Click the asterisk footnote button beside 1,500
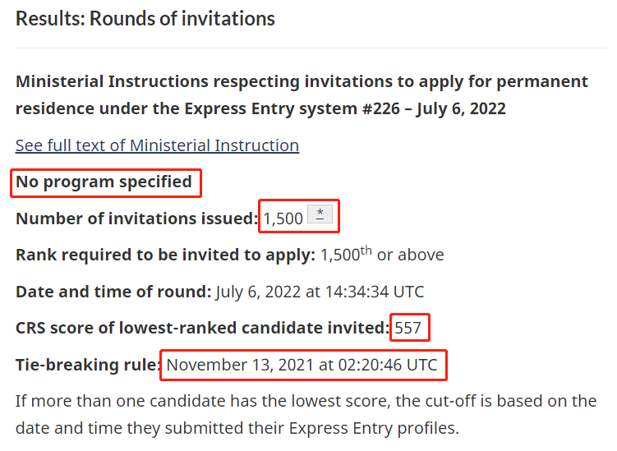Viewport: 617px width, 451px height. (320, 214)
